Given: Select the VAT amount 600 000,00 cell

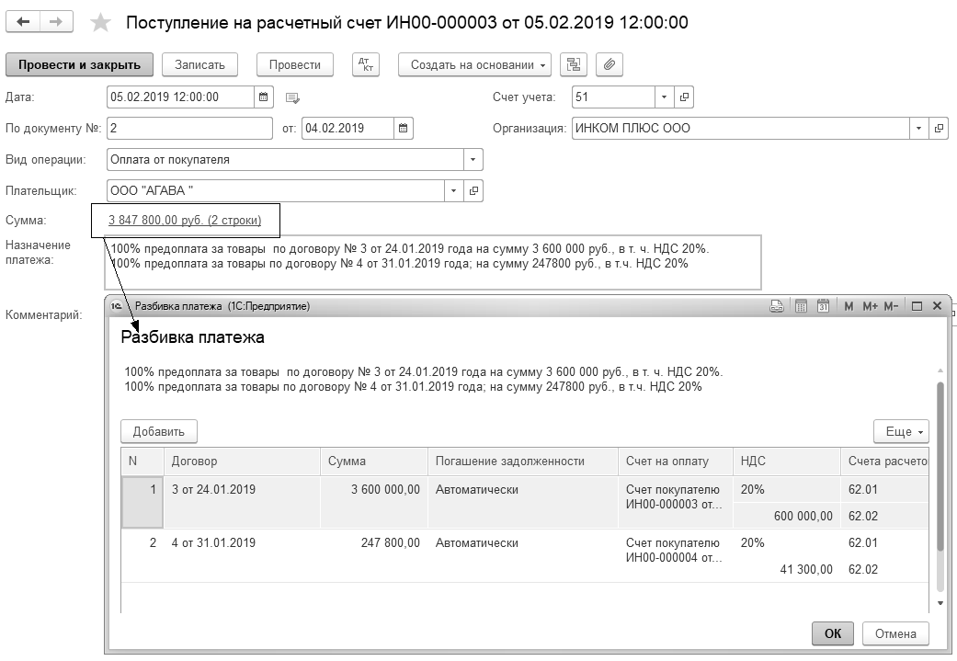Looking at the screenshot, I should pyautogui.click(x=786, y=516).
